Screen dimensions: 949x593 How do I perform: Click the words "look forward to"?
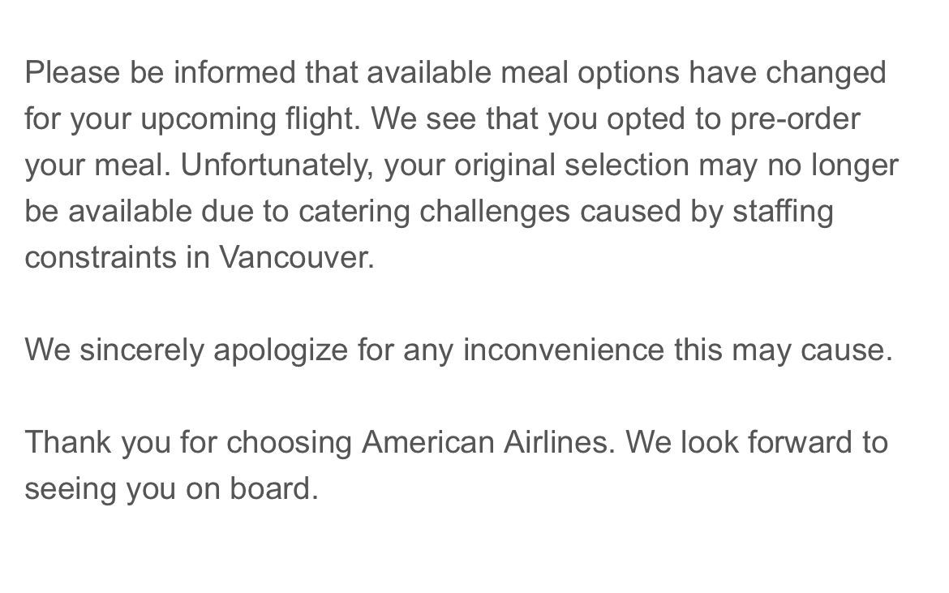784,442
